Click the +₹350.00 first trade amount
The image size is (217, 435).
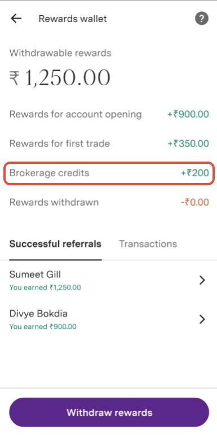point(188,143)
